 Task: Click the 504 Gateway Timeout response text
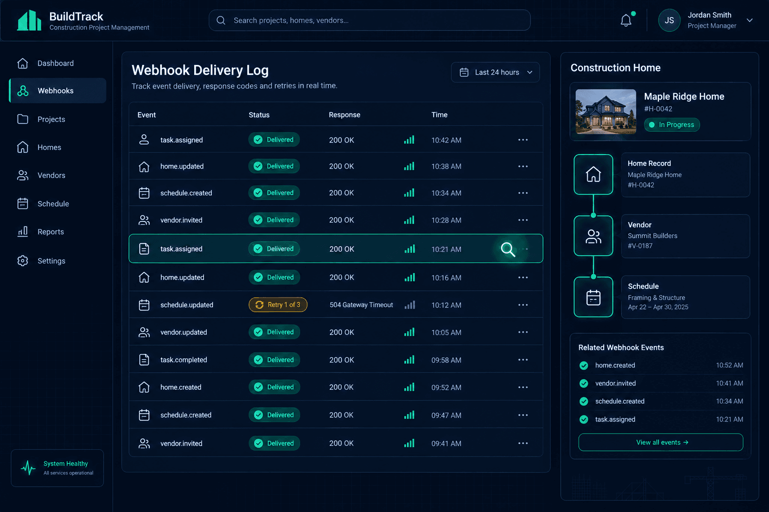click(361, 305)
